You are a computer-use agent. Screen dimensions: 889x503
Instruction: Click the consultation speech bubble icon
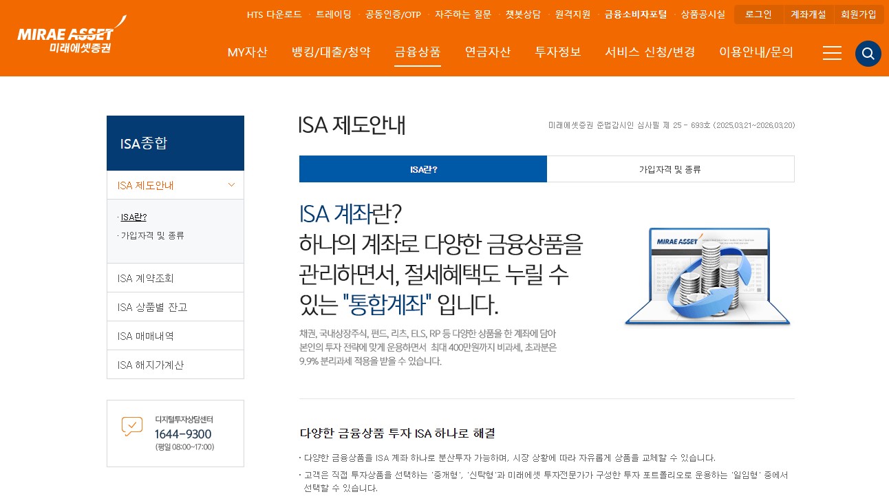[132, 427]
